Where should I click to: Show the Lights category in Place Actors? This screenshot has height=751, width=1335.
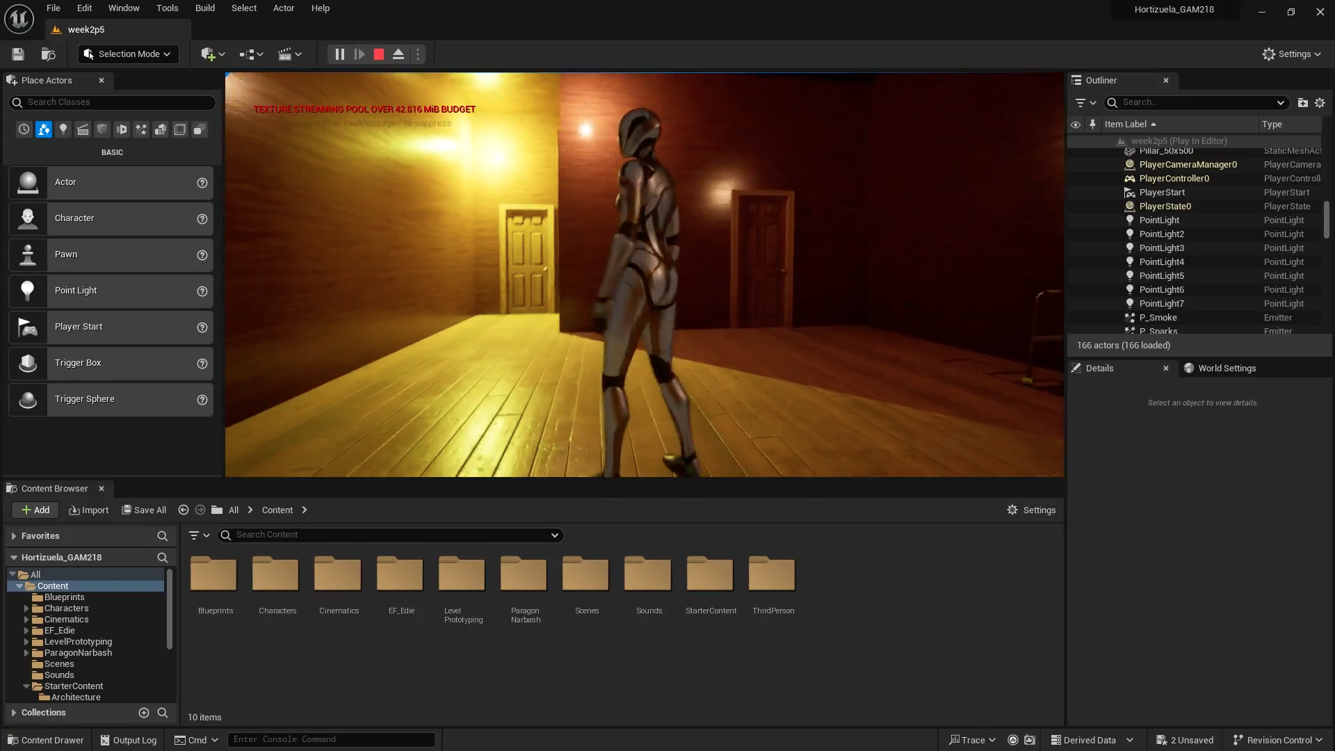(x=63, y=129)
